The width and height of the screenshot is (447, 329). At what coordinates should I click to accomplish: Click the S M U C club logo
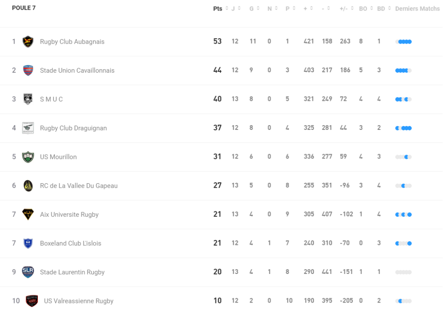click(28, 99)
